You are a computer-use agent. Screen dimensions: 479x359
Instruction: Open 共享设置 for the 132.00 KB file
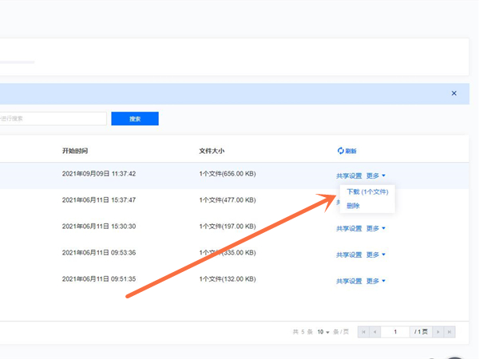tap(349, 281)
